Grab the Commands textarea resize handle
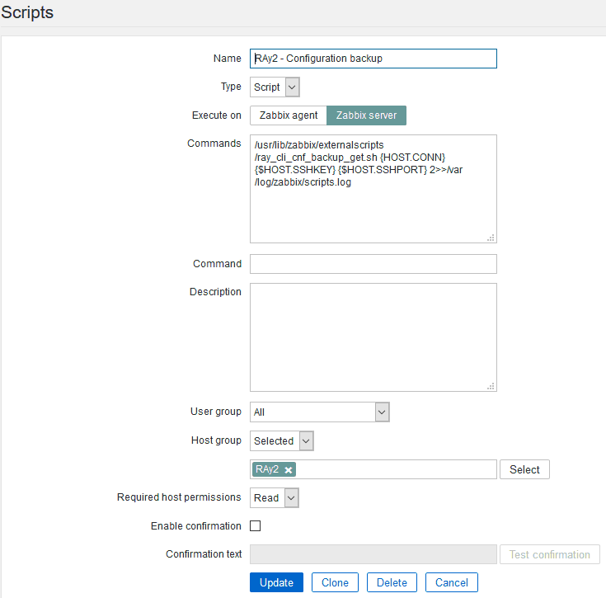 (491, 237)
